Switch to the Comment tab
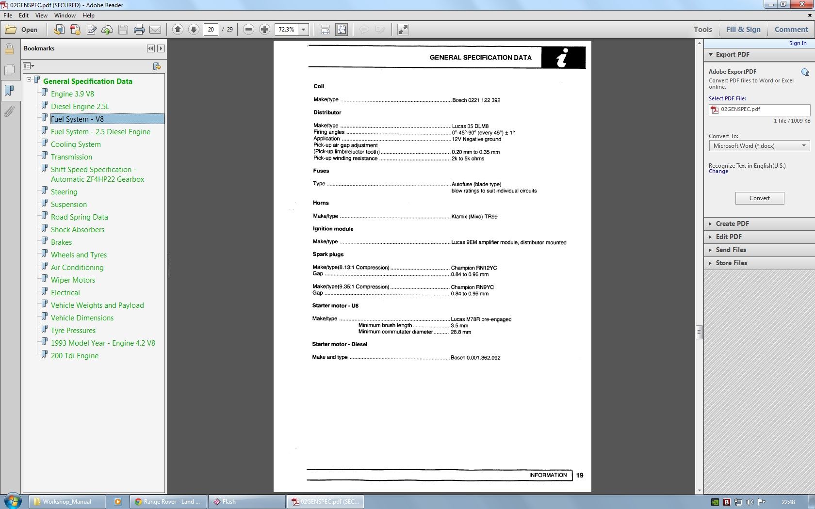 [791, 30]
